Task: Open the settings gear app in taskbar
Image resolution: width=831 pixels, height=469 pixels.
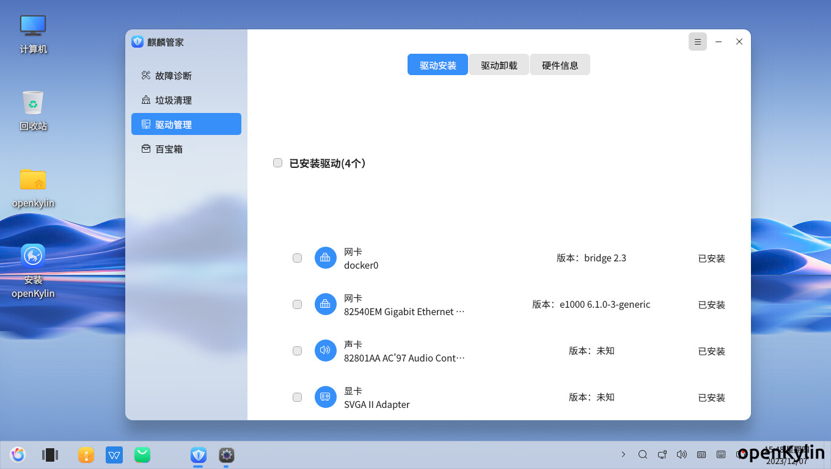Action: 227,454
